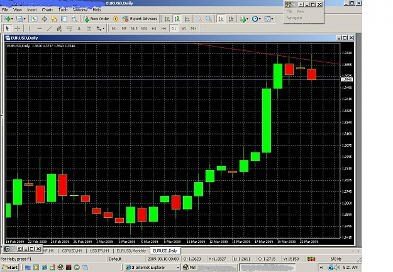This screenshot has height=272, width=393.
Task: Select the Cursor arrow tool
Action: [8, 28]
